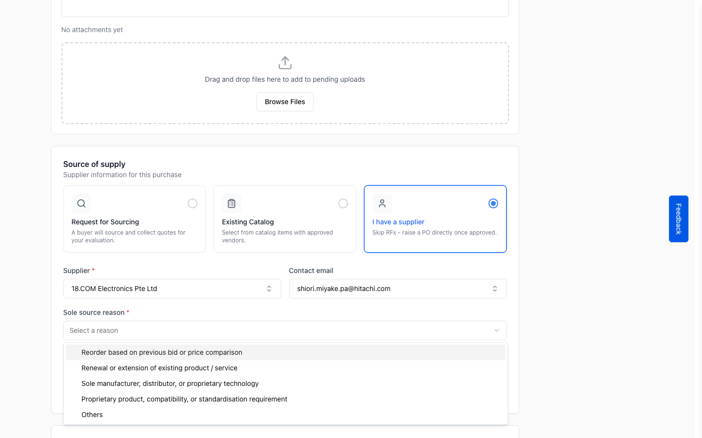The width and height of the screenshot is (702, 438).
Task: Click the Browse Files button
Action: pyautogui.click(x=285, y=102)
